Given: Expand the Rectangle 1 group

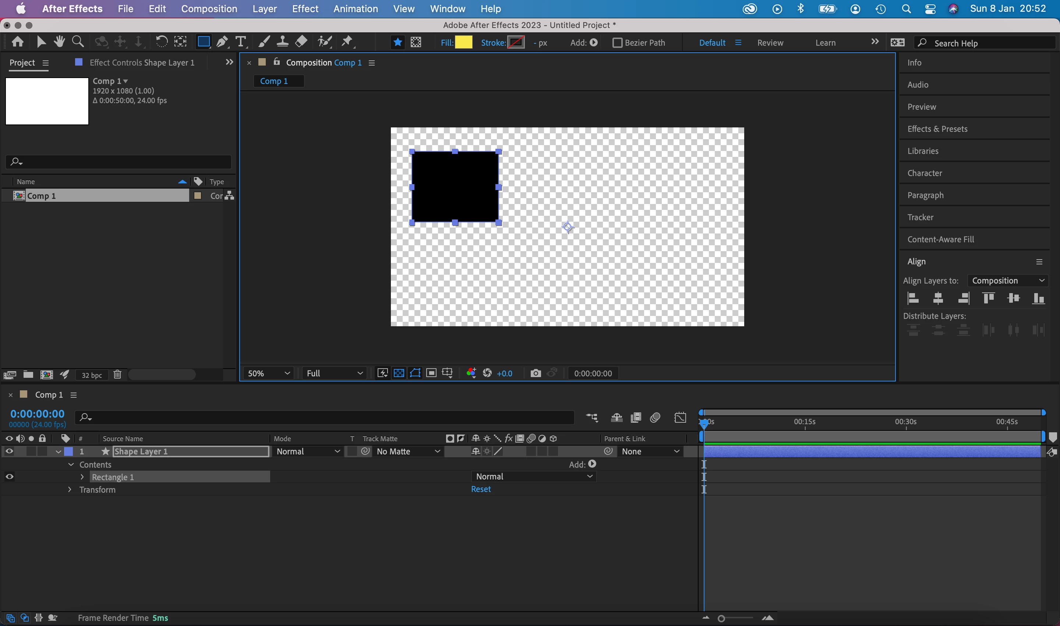Looking at the screenshot, I should 82,476.
